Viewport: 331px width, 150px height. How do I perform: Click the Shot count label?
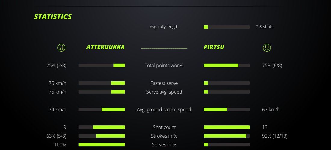point(164,127)
